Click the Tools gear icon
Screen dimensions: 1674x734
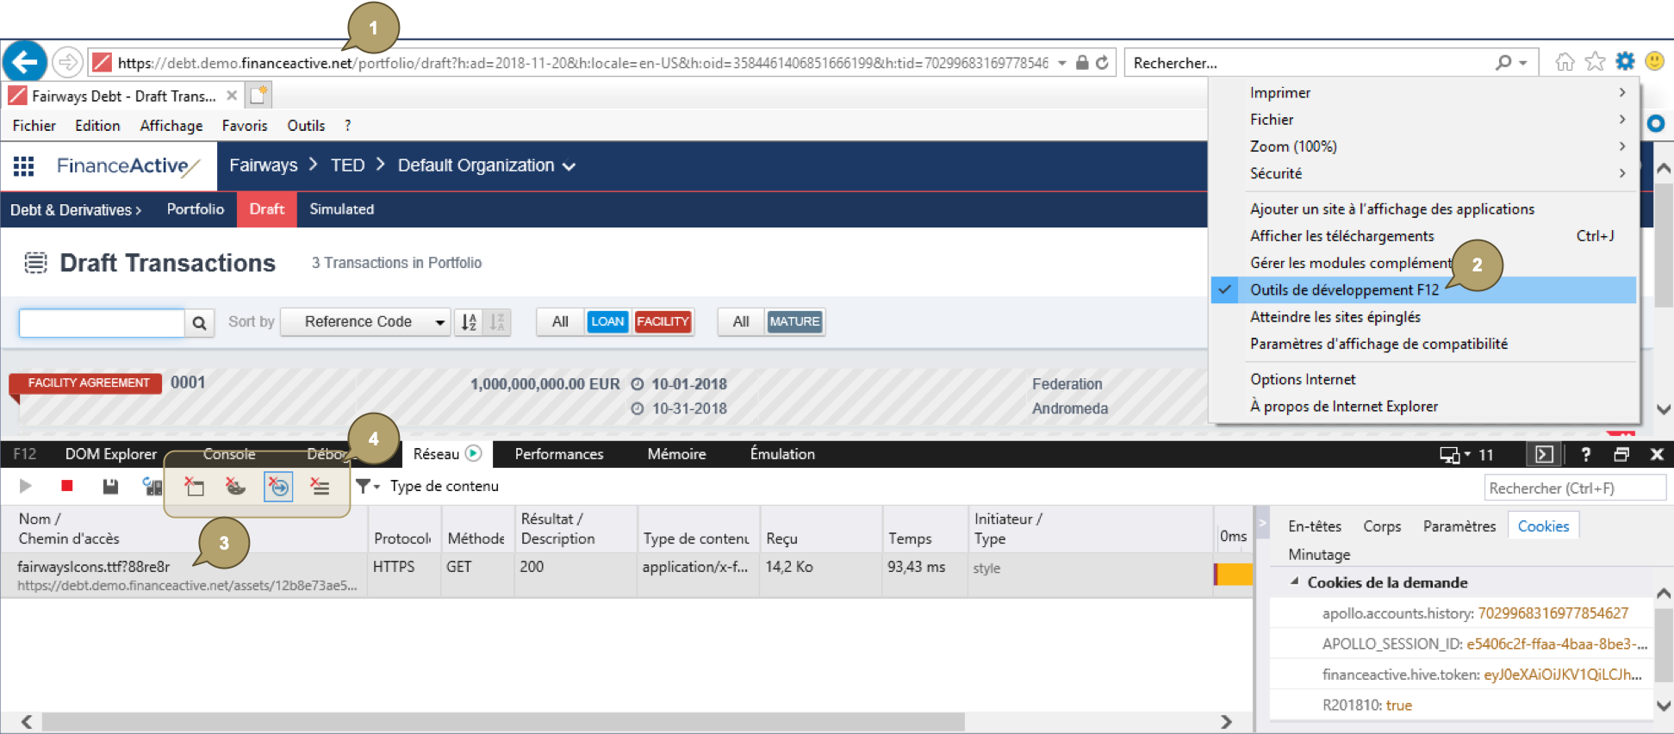1625,61
